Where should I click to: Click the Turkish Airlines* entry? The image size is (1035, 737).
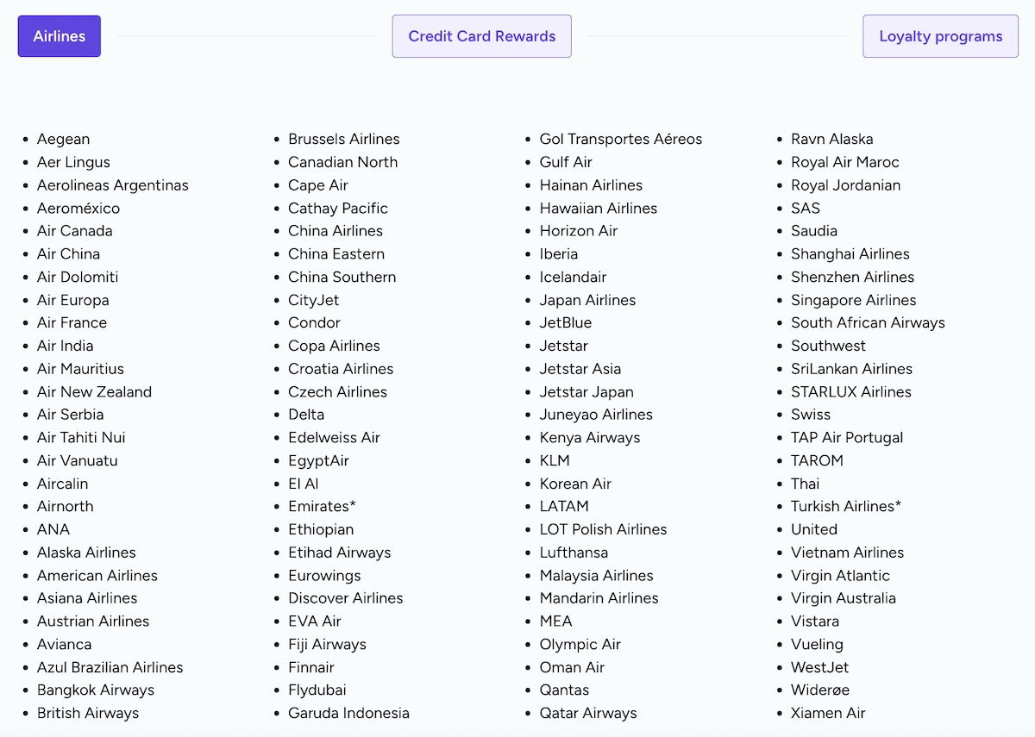845,506
